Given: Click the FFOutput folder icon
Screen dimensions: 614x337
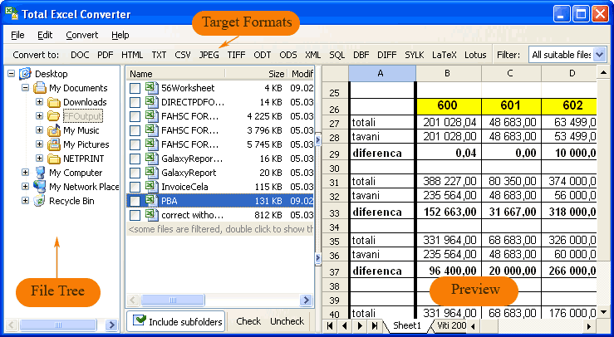Looking at the screenshot, I should pos(54,116).
